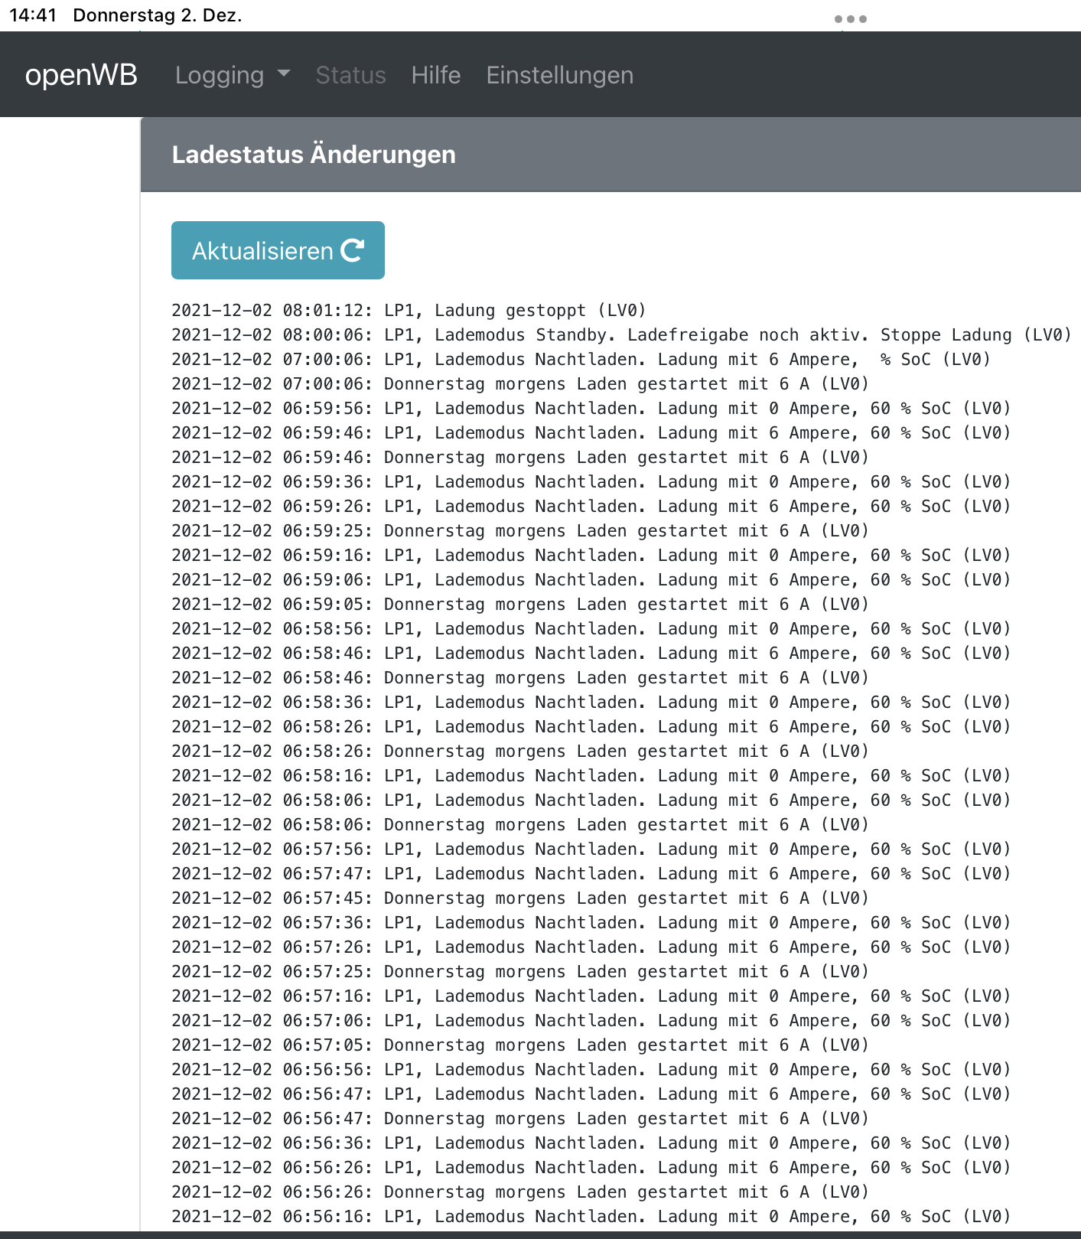This screenshot has width=1081, height=1239.
Task: Click the Aktualisieren refresh button
Action: 278,250
